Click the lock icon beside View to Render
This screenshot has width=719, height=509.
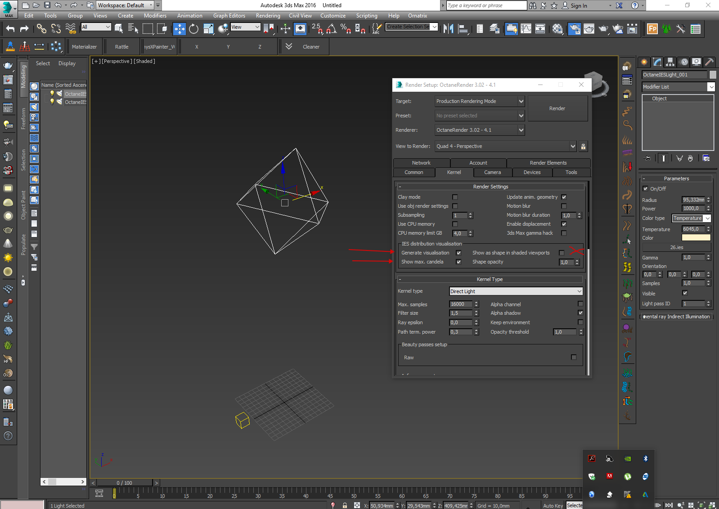583,147
